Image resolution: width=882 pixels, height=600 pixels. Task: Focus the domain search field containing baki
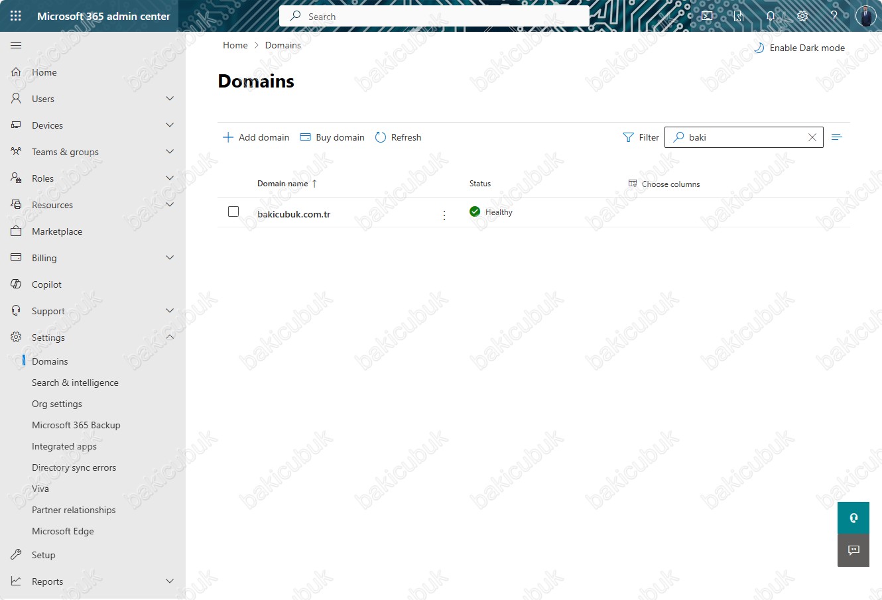[x=744, y=137]
